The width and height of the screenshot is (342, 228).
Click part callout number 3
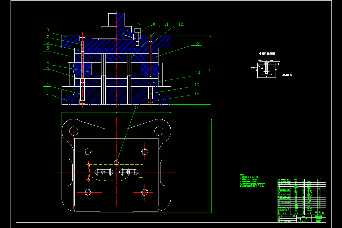point(48,69)
